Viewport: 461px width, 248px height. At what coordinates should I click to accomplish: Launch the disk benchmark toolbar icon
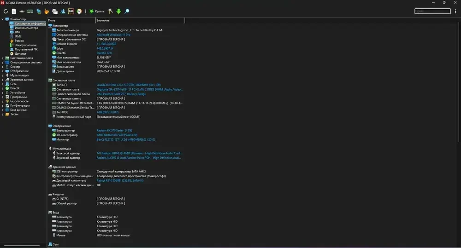click(x=22, y=11)
